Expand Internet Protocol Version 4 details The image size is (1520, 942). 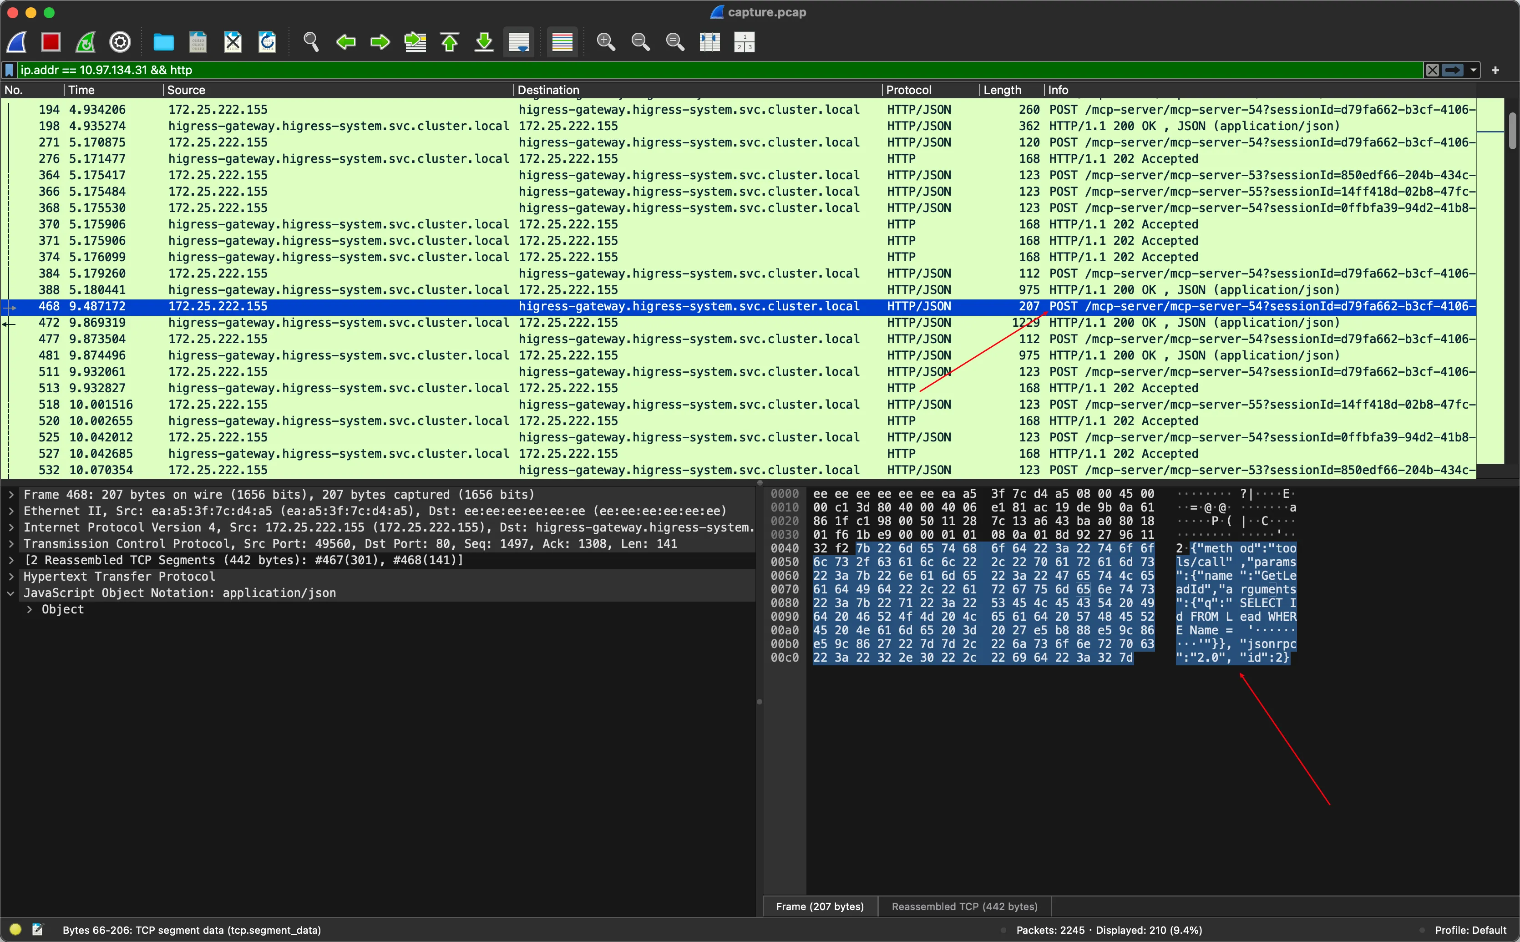coord(11,527)
